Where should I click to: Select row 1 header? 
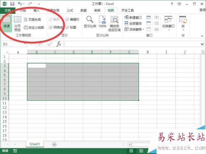5,57
